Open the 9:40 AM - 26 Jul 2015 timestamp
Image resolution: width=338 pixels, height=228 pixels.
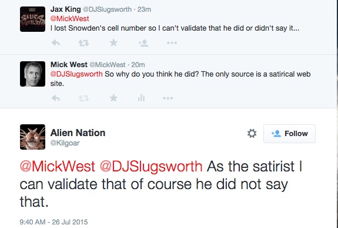pos(53,222)
